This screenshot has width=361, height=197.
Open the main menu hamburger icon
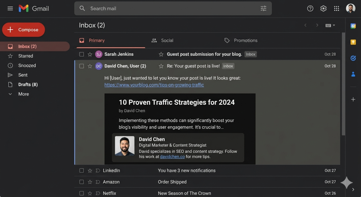[x=10, y=8]
